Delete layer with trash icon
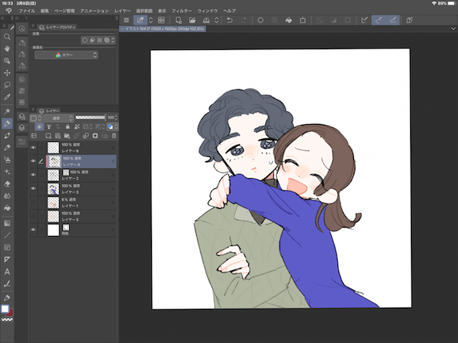This screenshot has height=343, width=458. [114, 135]
